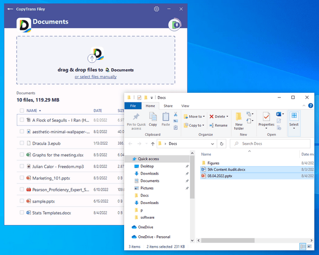Click quick access toolbar new folder icon
The height and width of the screenshot is (255, 319).
146,98
